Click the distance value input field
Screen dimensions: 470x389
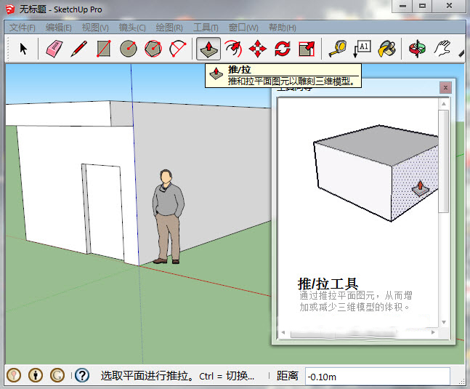coord(377,377)
